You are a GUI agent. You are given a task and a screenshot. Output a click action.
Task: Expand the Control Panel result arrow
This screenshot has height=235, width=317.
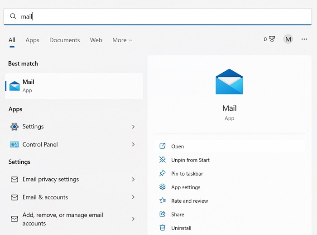tap(133, 144)
